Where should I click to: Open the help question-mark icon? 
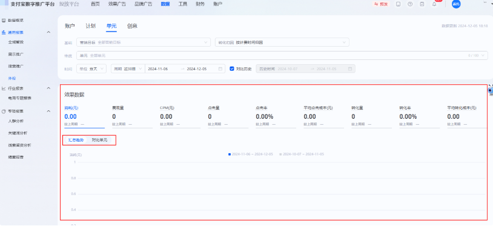pyautogui.click(x=410, y=4)
